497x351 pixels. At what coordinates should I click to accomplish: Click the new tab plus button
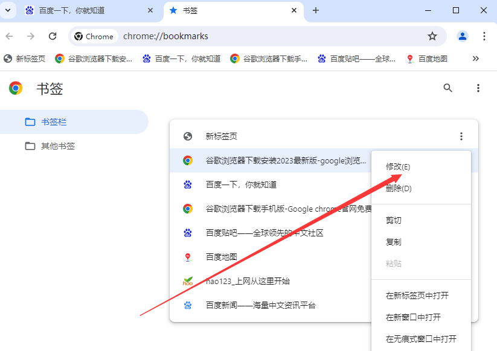(x=315, y=10)
